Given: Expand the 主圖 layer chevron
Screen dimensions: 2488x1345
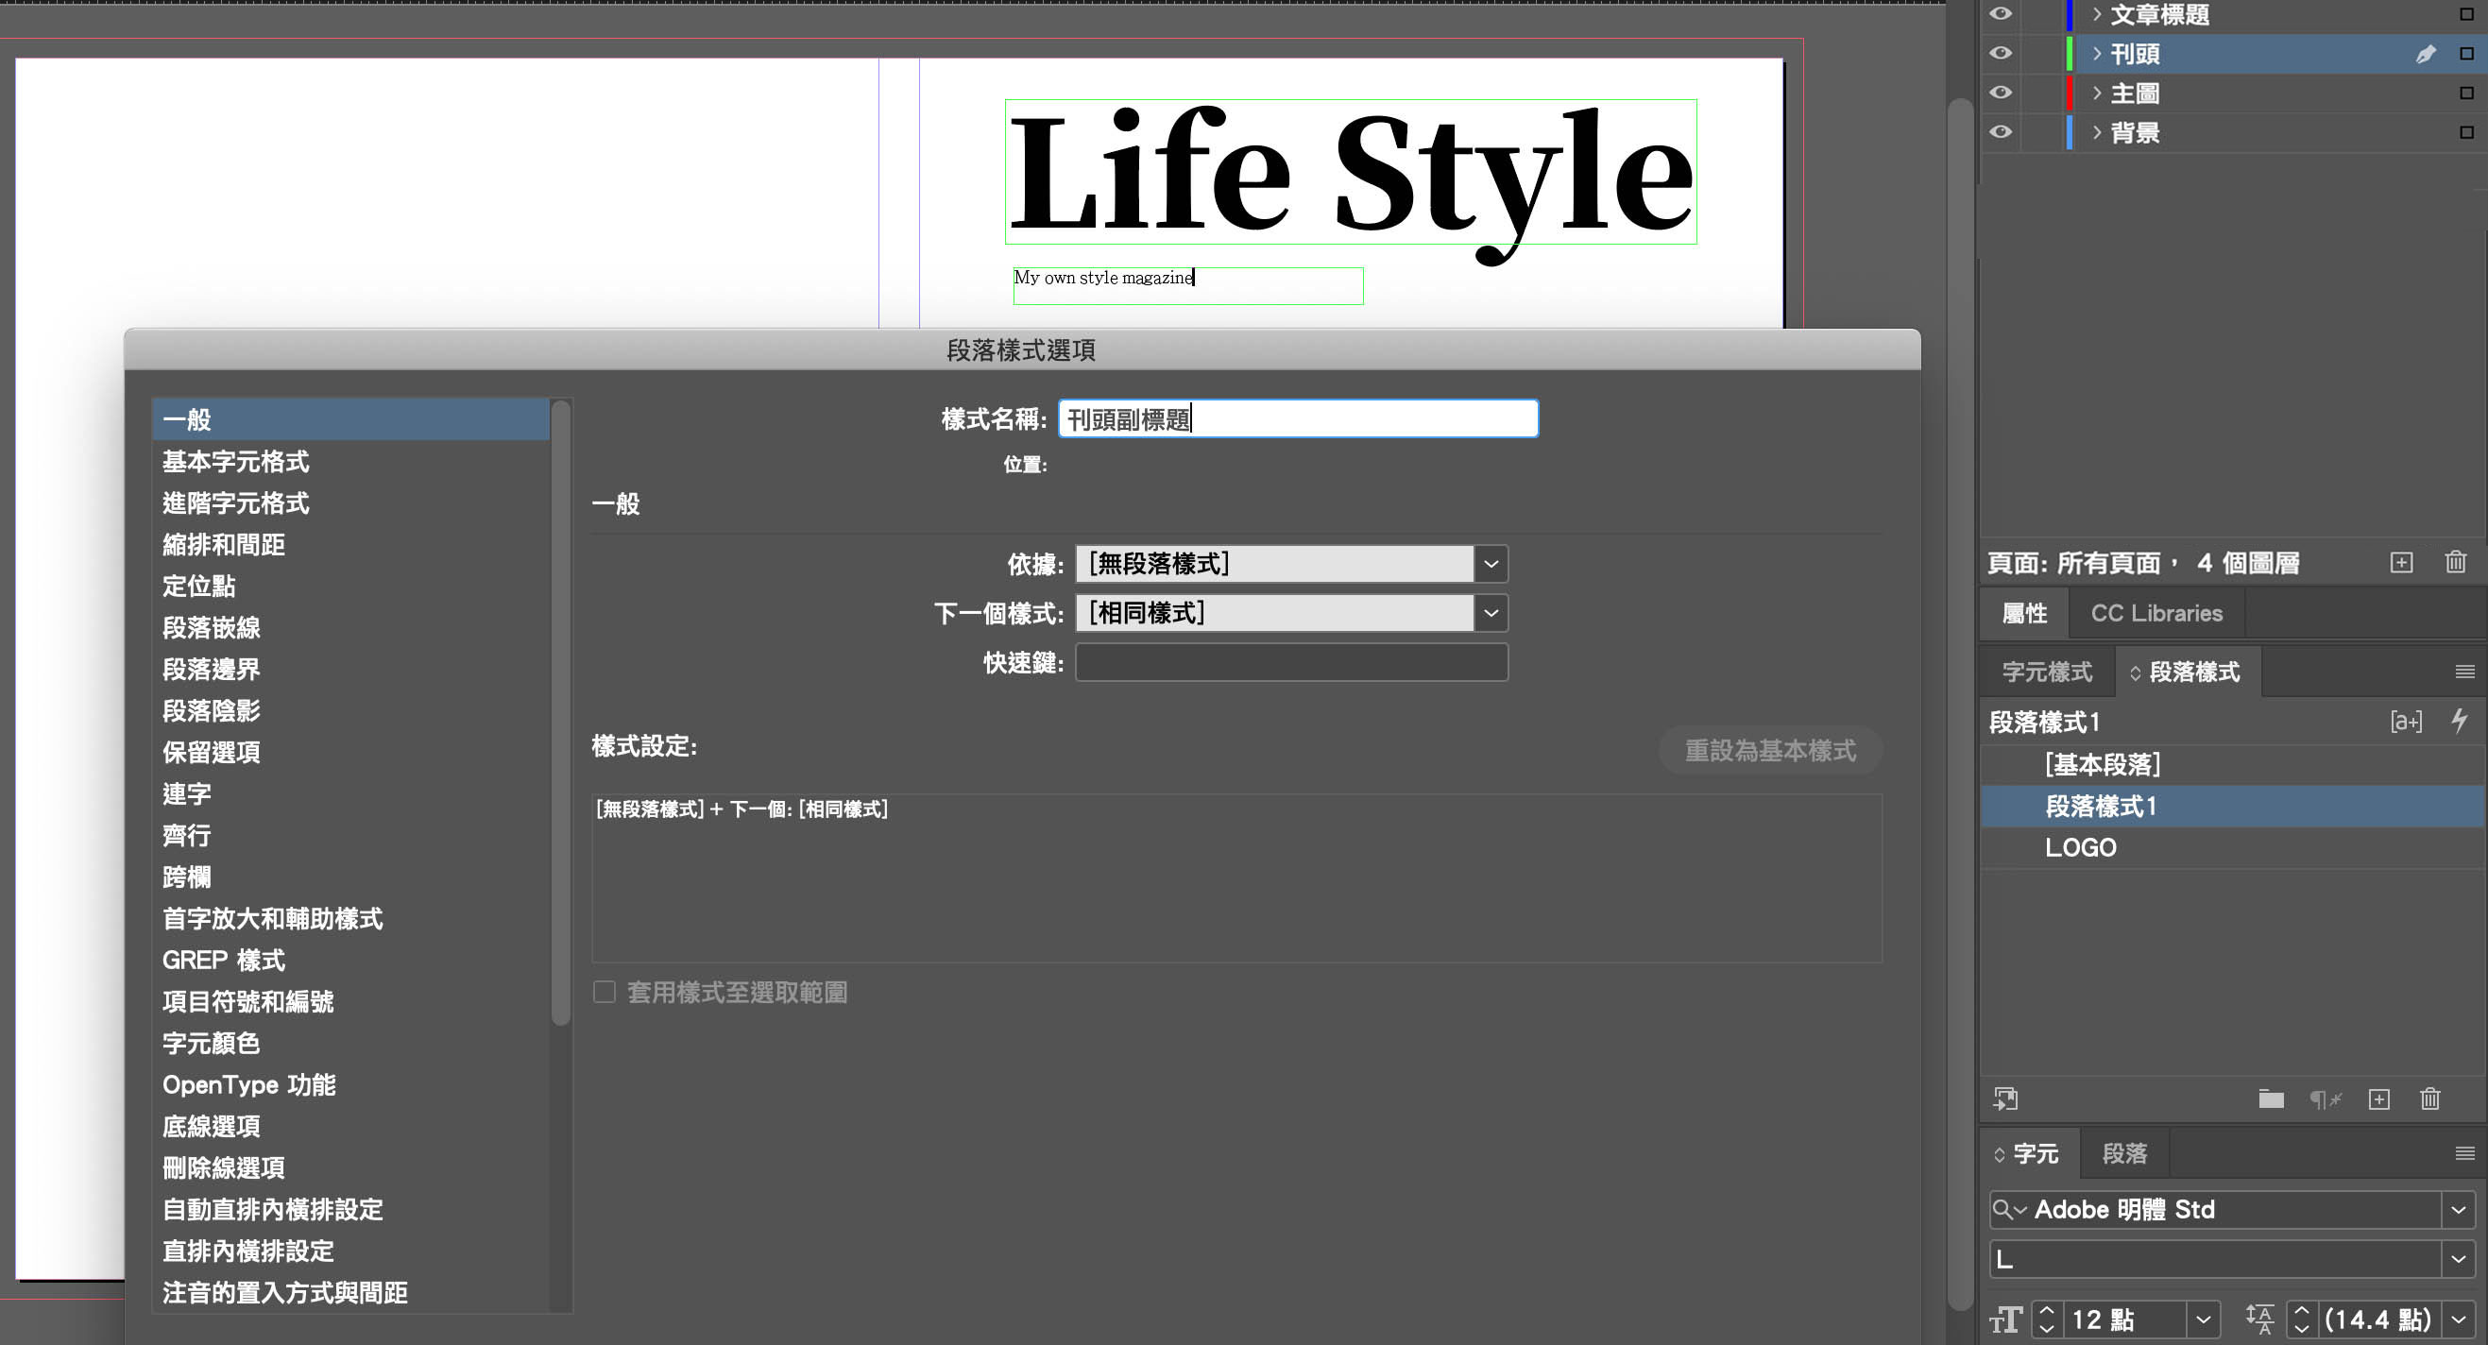Looking at the screenshot, I should tap(2097, 93).
